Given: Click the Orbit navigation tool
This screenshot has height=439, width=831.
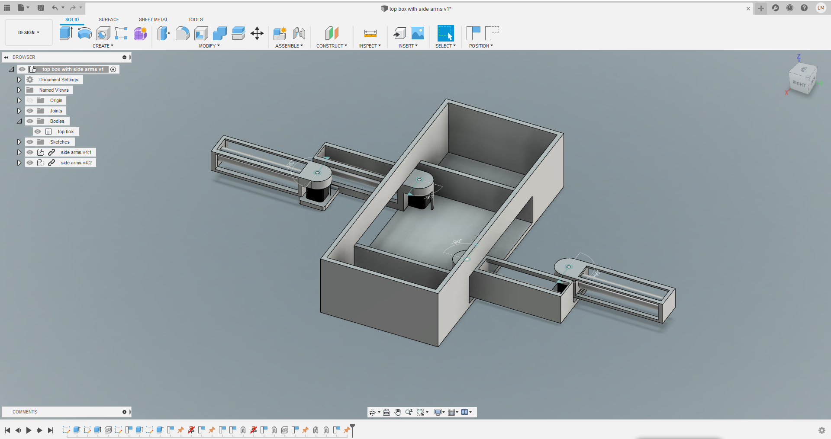Looking at the screenshot, I should (372, 412).
